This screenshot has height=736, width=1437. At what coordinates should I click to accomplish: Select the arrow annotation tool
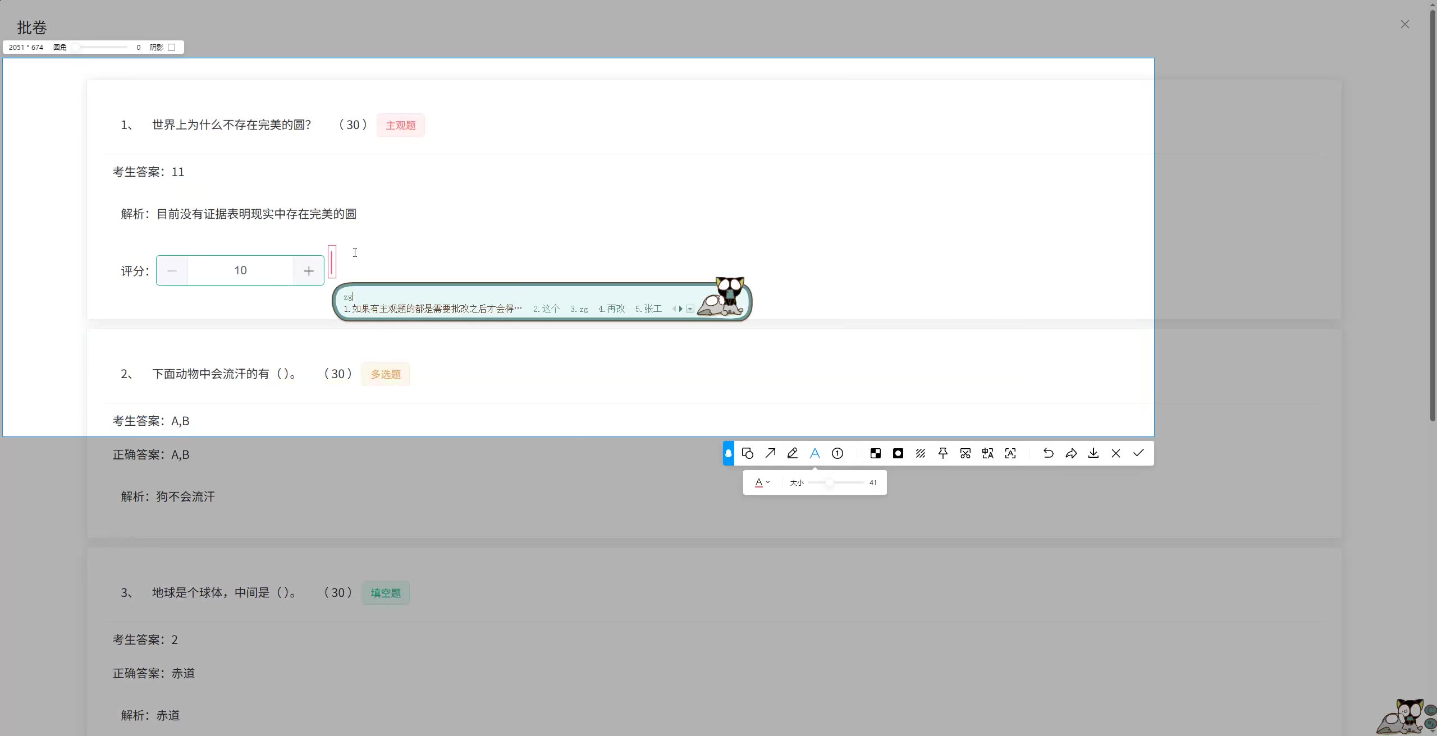coord(770,453)
